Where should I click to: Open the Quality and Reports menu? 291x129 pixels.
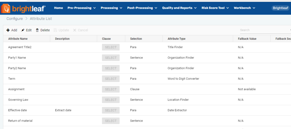coord(179,8)
